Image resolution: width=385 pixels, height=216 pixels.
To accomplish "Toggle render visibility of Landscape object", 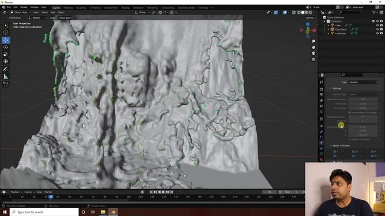I will point(381,33).
